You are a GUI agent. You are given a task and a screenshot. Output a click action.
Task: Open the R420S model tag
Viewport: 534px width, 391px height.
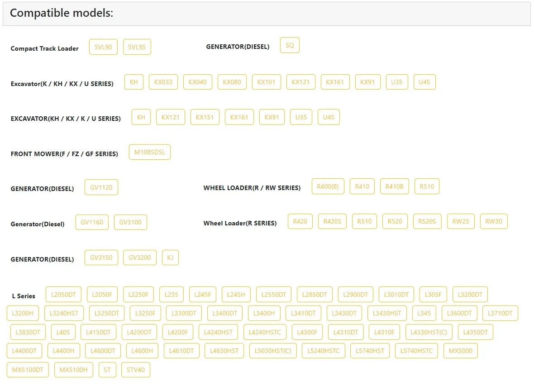tap(332, 221)
